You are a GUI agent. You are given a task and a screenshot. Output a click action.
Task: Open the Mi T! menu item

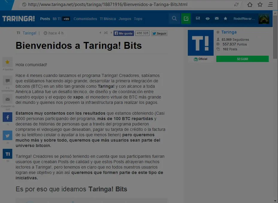coord(57,19)
